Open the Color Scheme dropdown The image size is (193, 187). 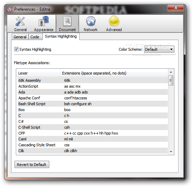click(x=159, y=49)
